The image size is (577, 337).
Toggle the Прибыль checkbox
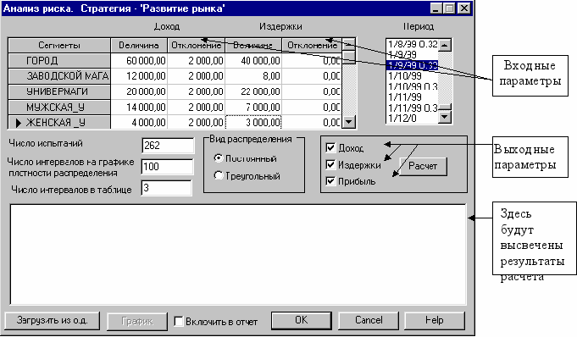tap(330, 181)
